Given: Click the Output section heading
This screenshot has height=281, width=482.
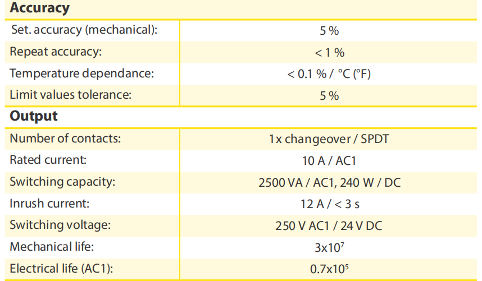Looking at the screenshot, I should click(x=34, y=116).
